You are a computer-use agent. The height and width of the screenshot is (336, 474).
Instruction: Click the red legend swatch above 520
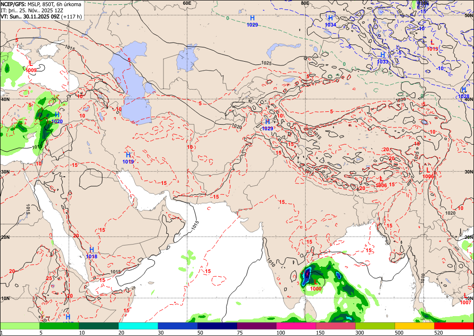point(454,326)
